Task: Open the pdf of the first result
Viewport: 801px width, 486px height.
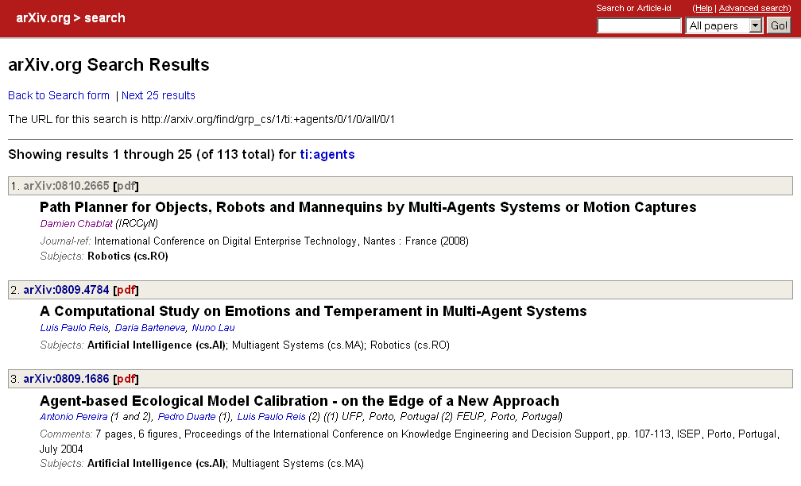Action: click(126, 186)
